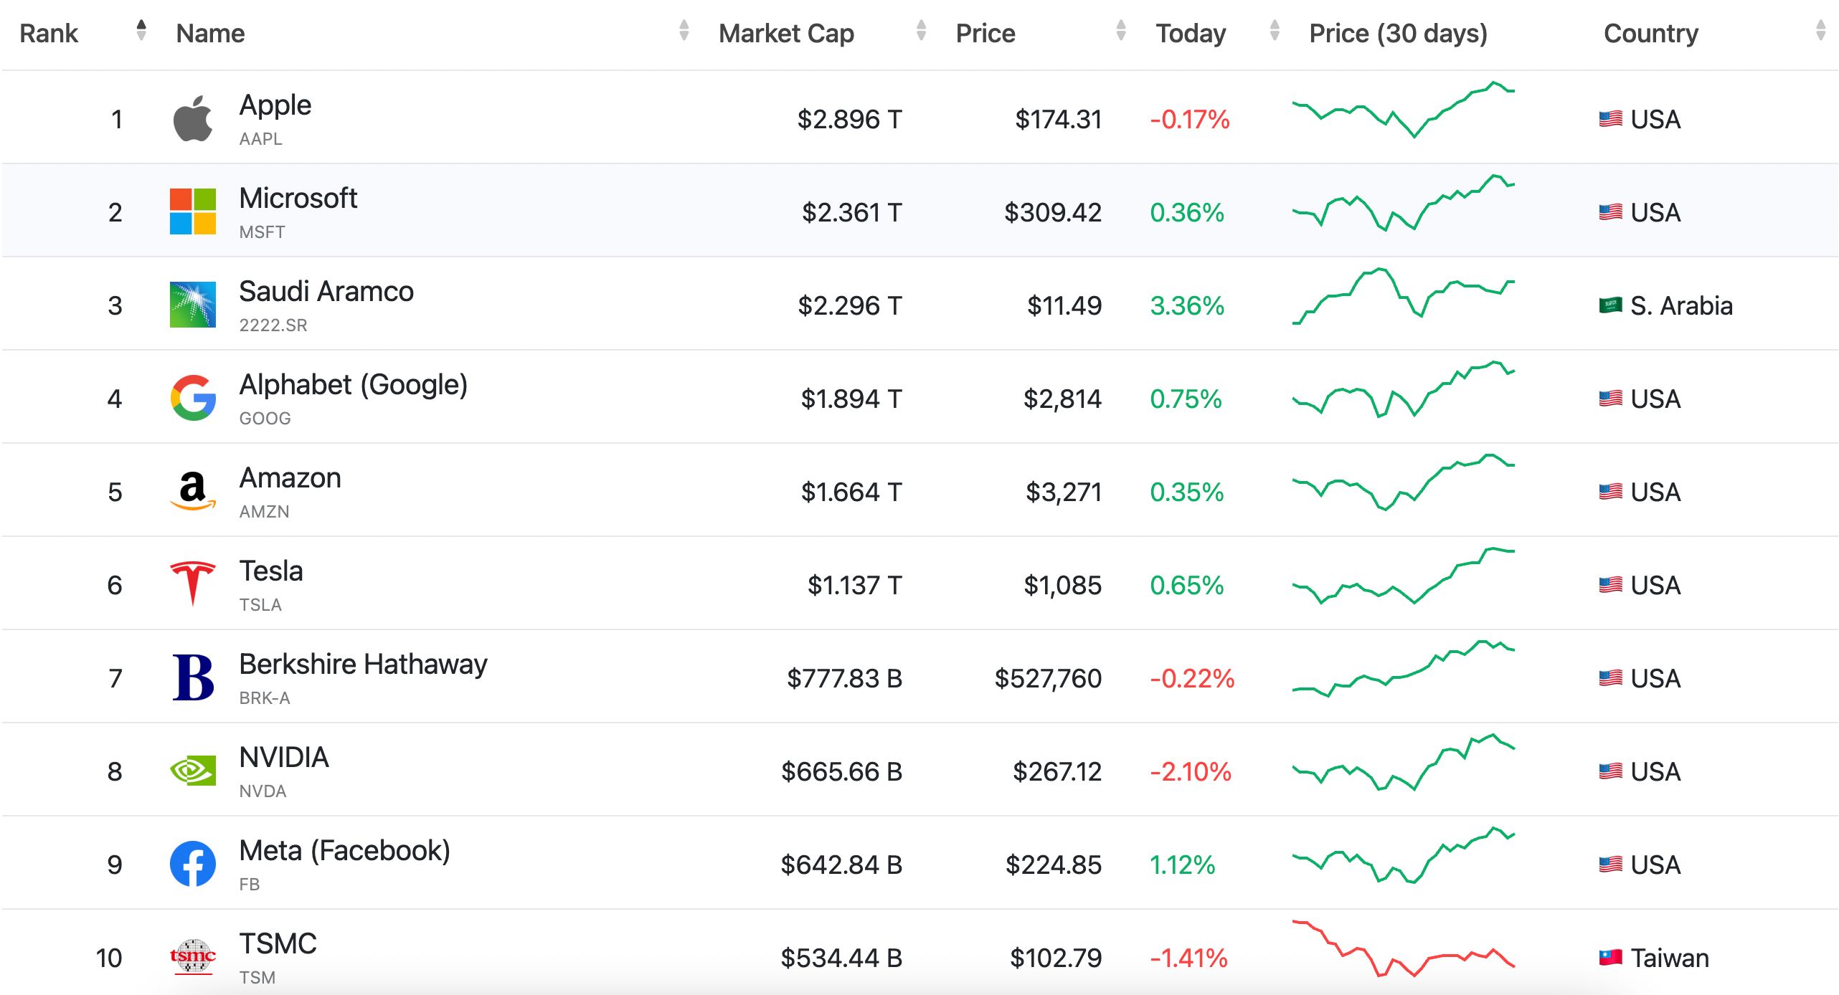1839x995 pixels.
Task: Click the Apple logo icon
Action: pyautogui.click(x=193, y=118)
